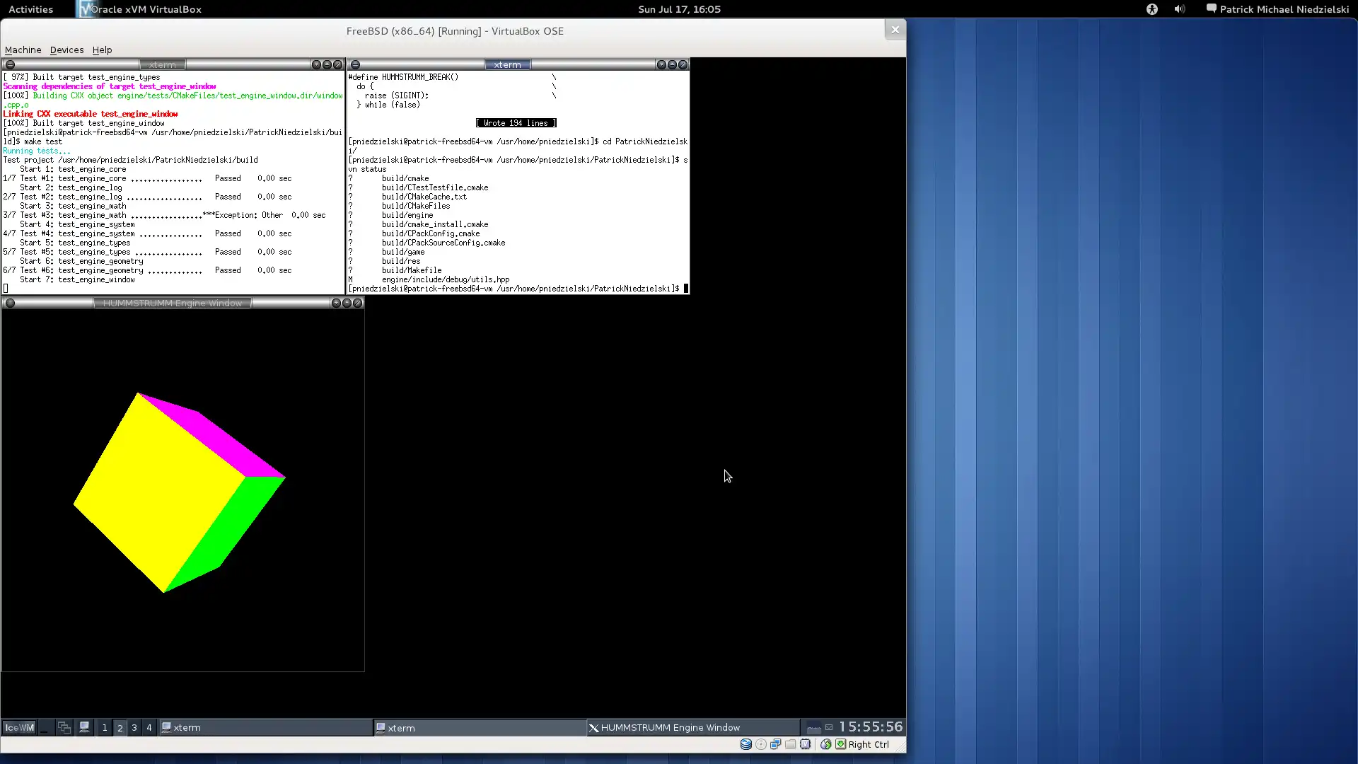1358x764 pixels.
Task: Click the mouse integration status icon
Action: coord(825,744)
